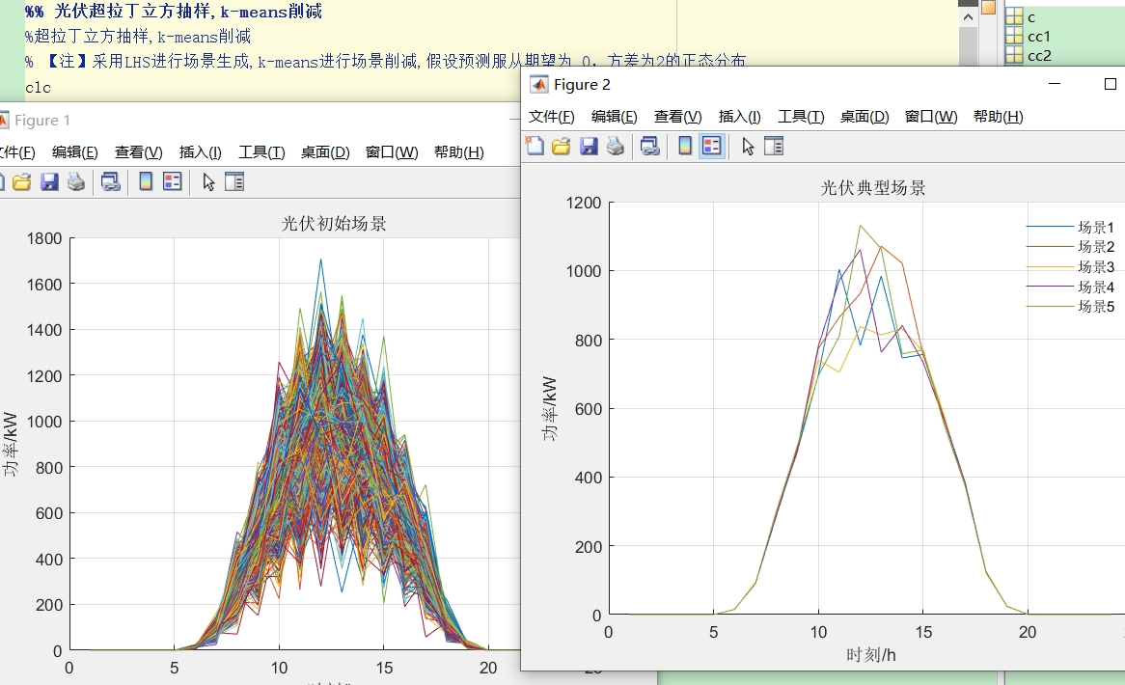Select Edit Plot arrow in Figure 2 toolbar

coord(748,147)
